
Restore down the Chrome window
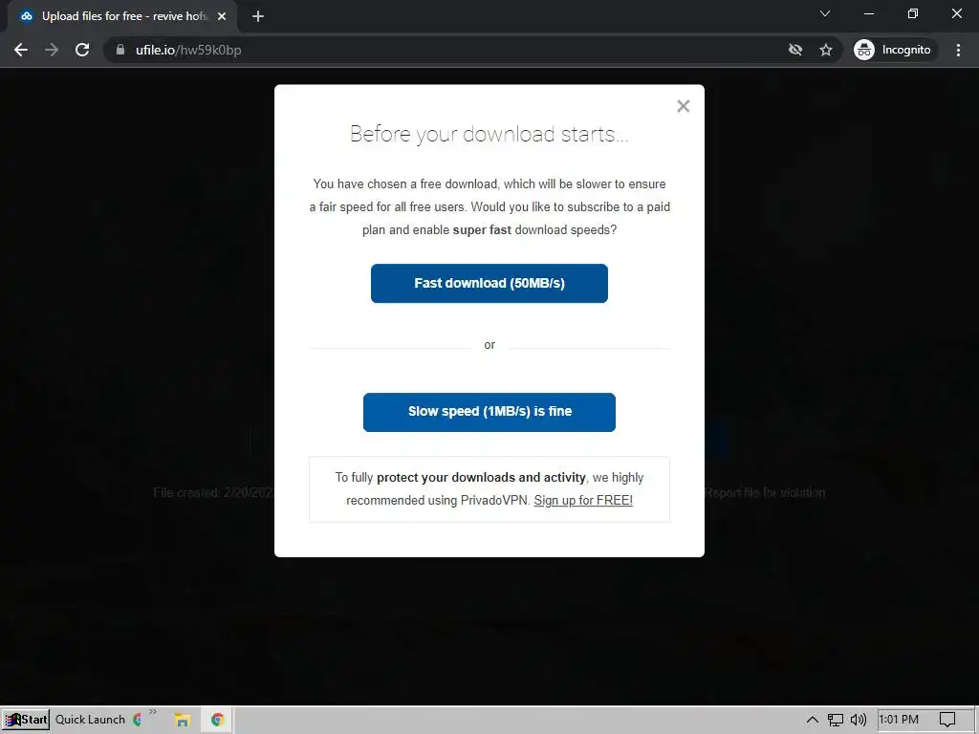913,13
